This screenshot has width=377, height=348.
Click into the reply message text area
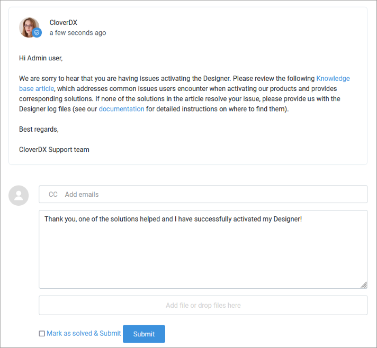pos(203,249)
